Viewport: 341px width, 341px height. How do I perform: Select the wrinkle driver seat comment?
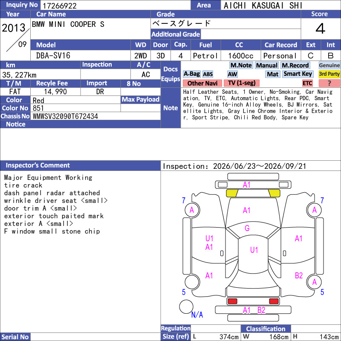tap(56, 200)
